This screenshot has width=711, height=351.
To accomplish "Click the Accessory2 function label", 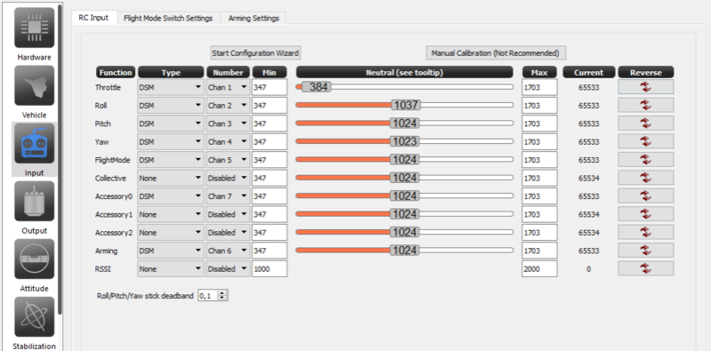I will 114,233.
